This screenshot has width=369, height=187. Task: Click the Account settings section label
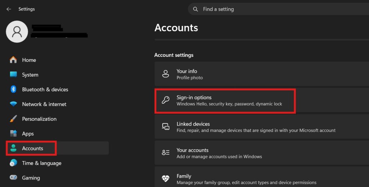click(174, 55)
